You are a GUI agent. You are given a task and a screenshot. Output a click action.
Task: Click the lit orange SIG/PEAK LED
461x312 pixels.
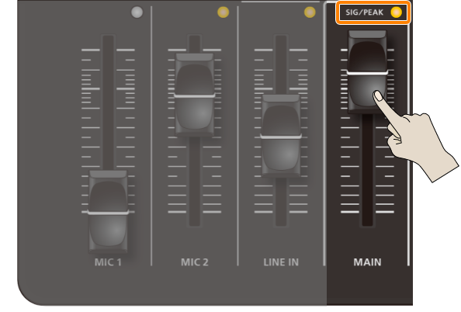tap(396, 12)
